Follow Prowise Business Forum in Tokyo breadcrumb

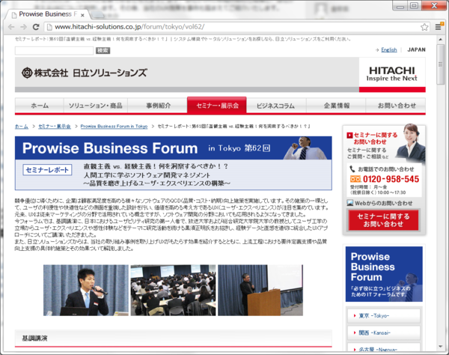pyautogui.click(x=114, y=127)
